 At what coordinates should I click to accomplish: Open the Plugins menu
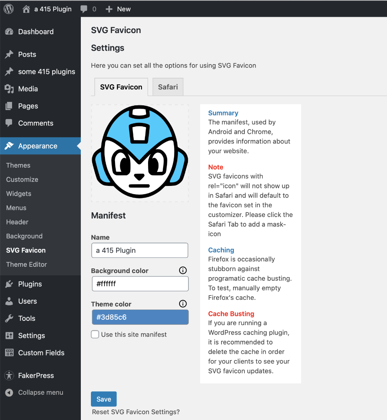point(40,284)
